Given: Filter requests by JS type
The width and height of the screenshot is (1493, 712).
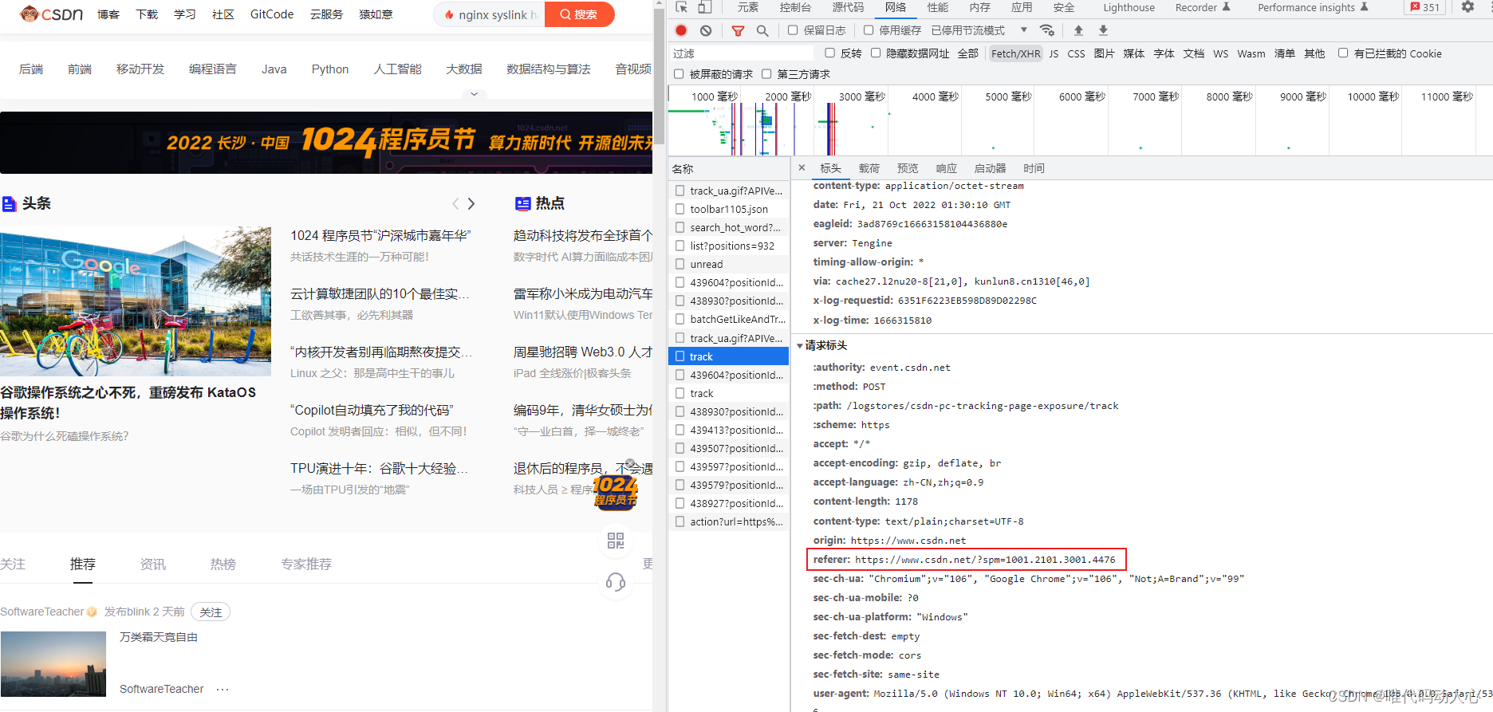Looking at the screenshot, I should 1054,53.
